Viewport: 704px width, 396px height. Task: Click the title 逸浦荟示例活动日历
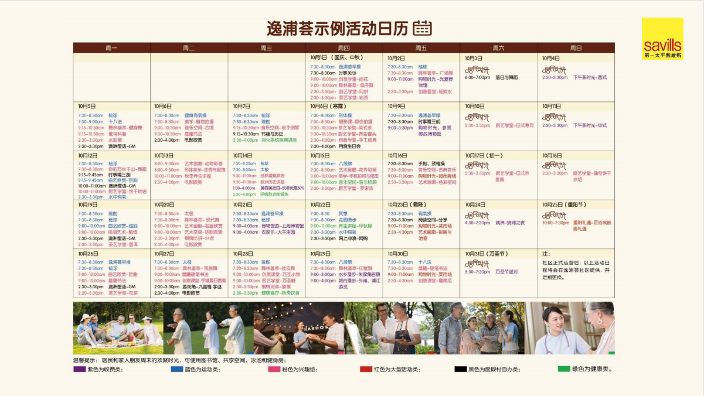point(338,28)
